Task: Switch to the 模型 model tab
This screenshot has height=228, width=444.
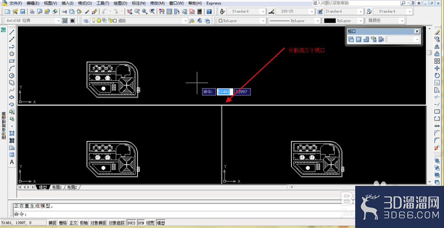Action: pyautogui.click(x=43, y=187)
